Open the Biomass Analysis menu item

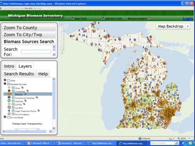pos(137,19)
